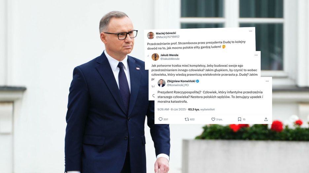309x173 pixels.
Task: Open the Maciej Górecki display name
Action: click(x=166, y=33)
